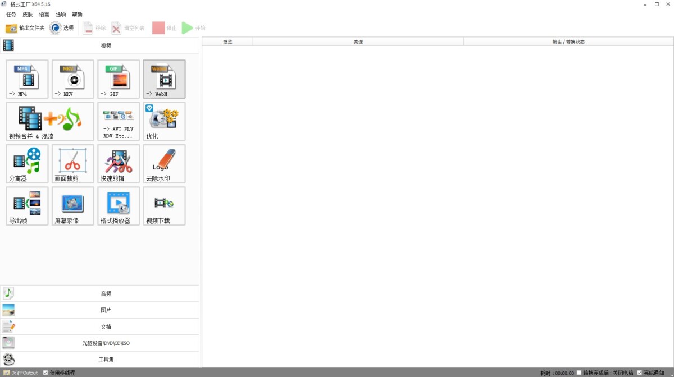Toggle the 使用多线程 checkbox
Screen dimensions: 674x377
(46, 373)
